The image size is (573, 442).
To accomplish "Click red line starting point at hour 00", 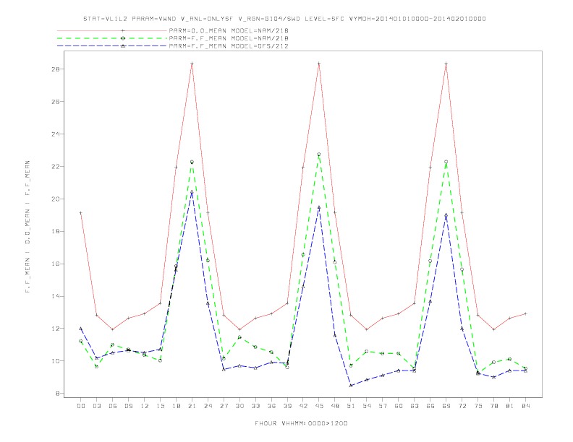I will 81,212.
